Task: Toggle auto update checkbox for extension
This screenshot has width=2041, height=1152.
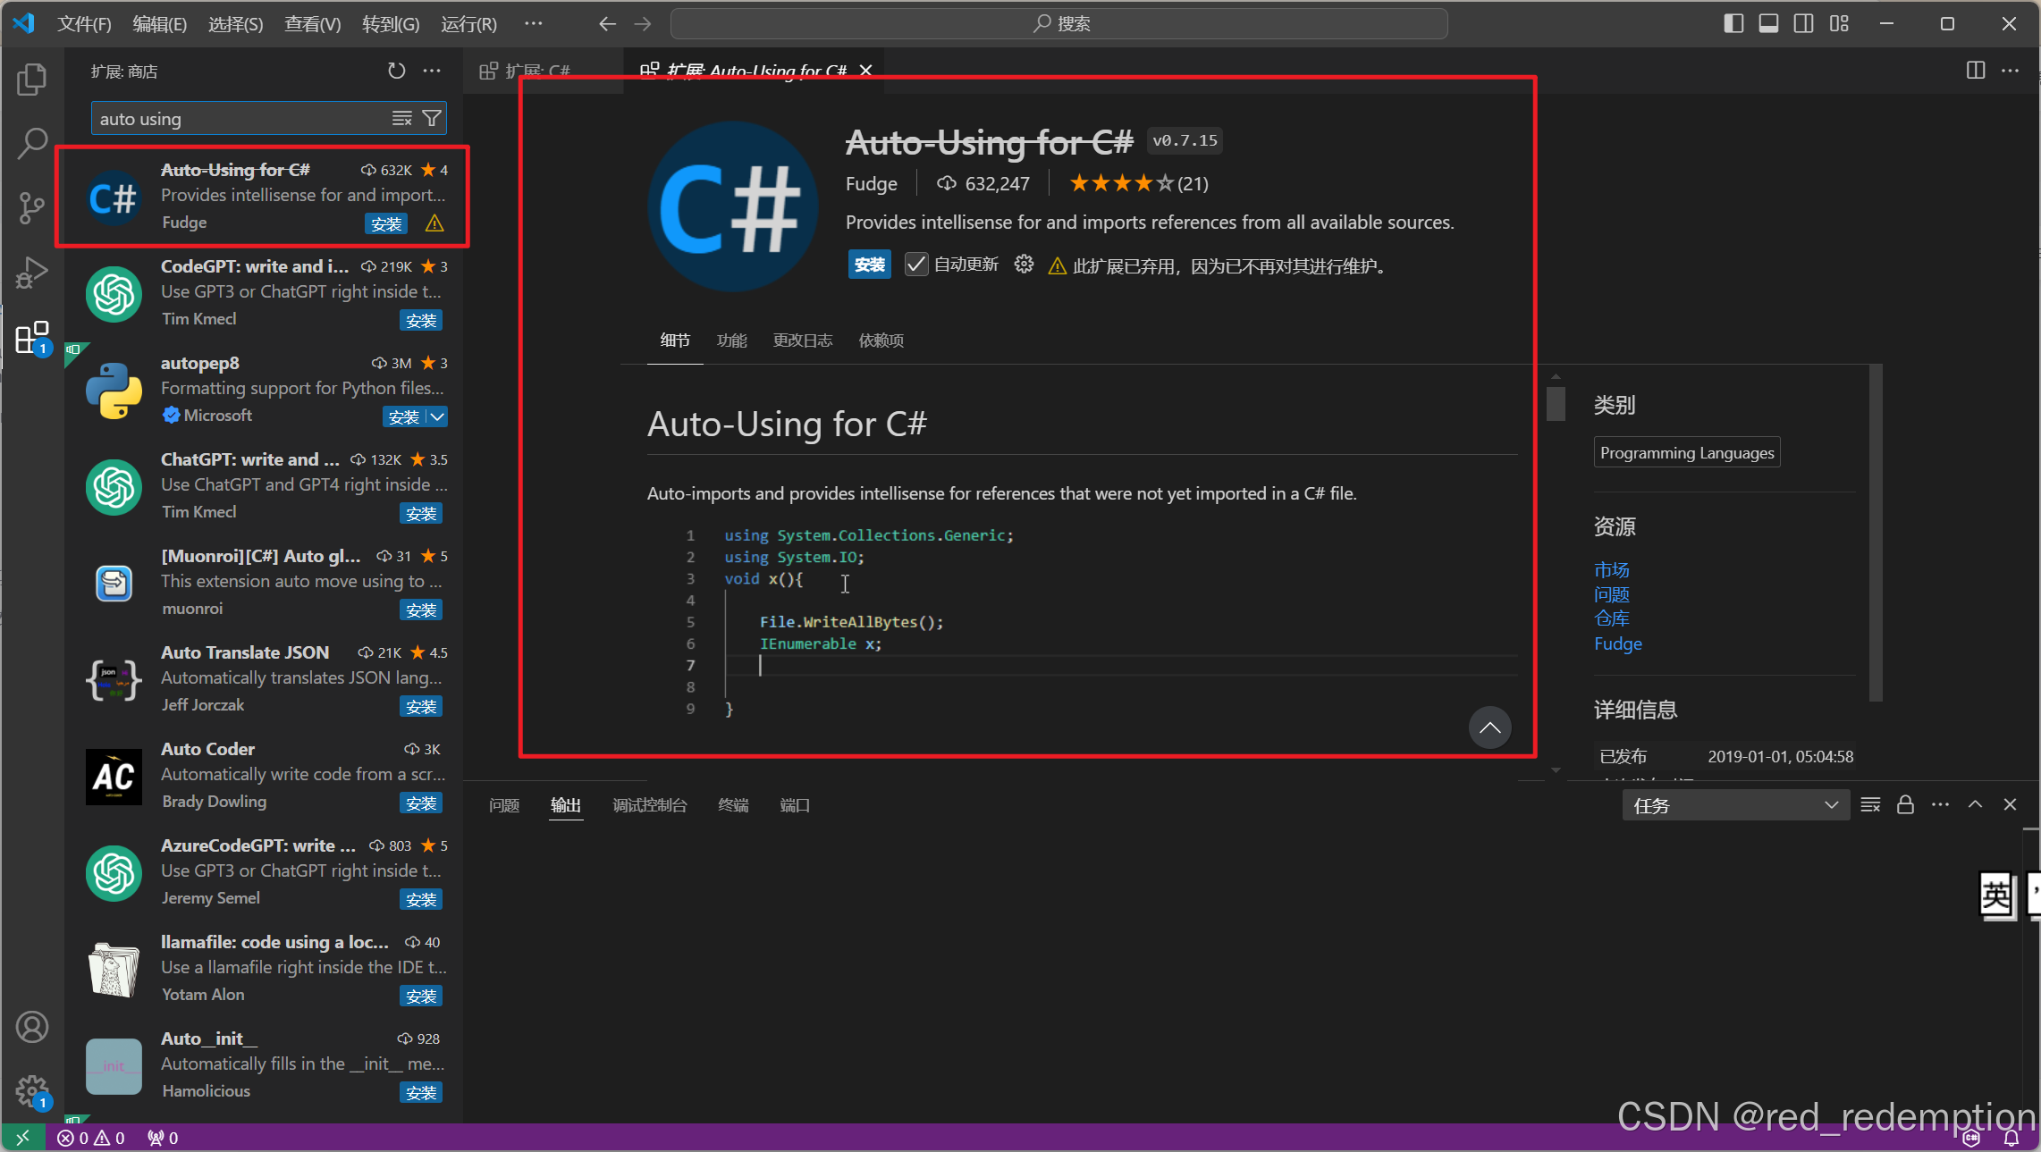Action: coord(915,265)
